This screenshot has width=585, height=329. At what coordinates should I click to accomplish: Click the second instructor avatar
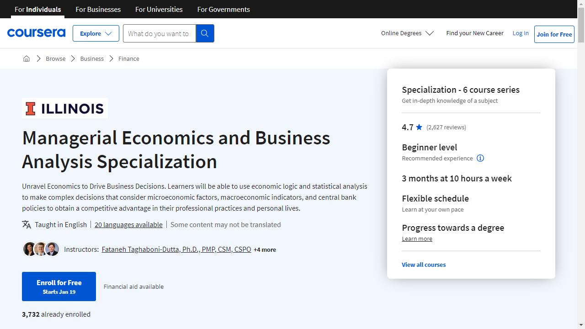(41, 249)
